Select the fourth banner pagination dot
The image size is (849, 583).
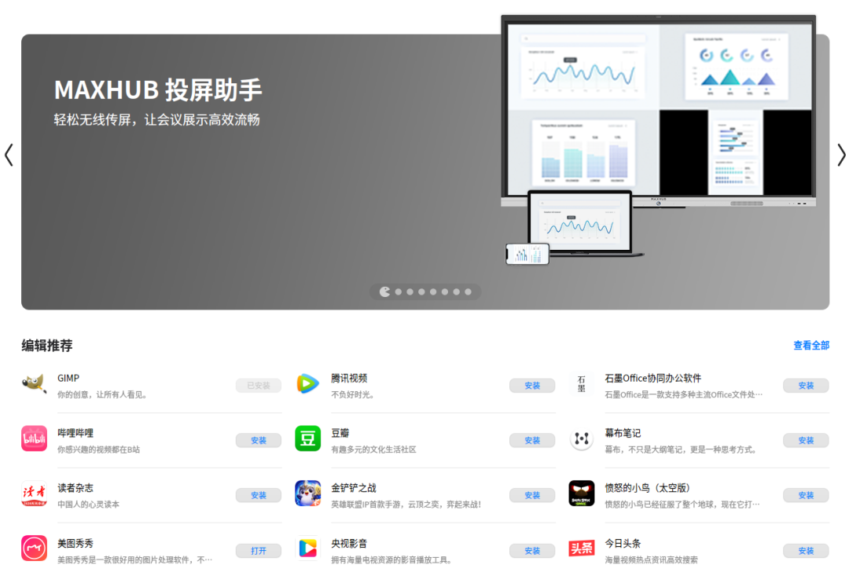click(421, 291)
